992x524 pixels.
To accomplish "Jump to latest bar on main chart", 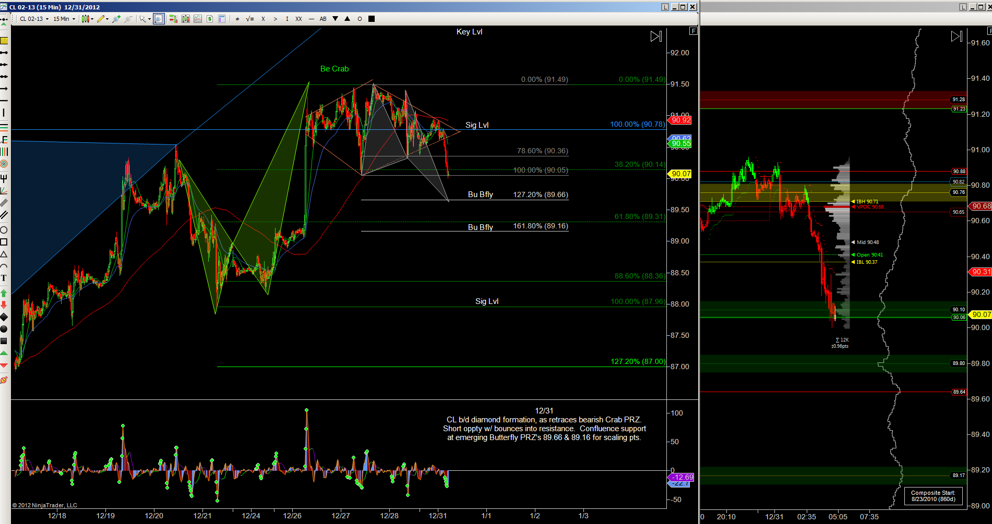I will [x=656, y=36].
